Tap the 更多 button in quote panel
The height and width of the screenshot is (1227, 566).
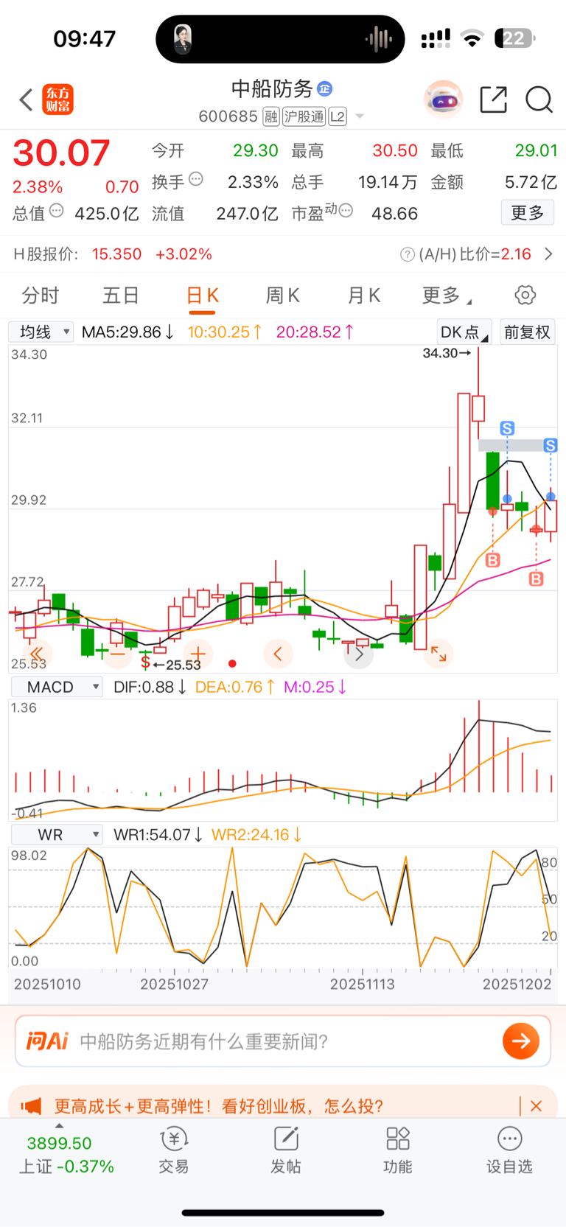(528, 213)
